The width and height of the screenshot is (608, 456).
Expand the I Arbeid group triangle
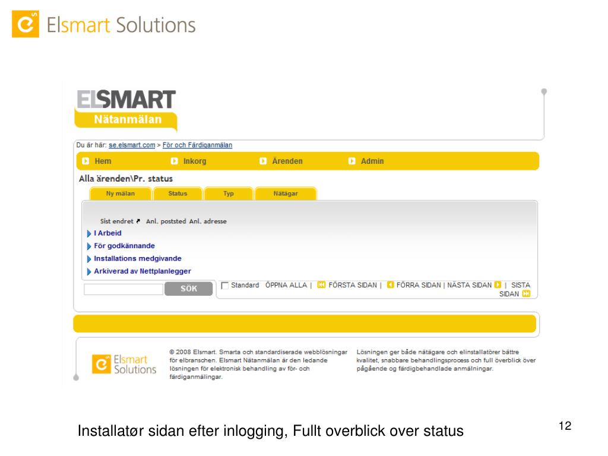tap(89, 234)
